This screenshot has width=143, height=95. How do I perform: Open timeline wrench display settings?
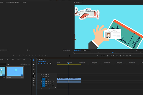pyautogui.click(x=51, y=64)
